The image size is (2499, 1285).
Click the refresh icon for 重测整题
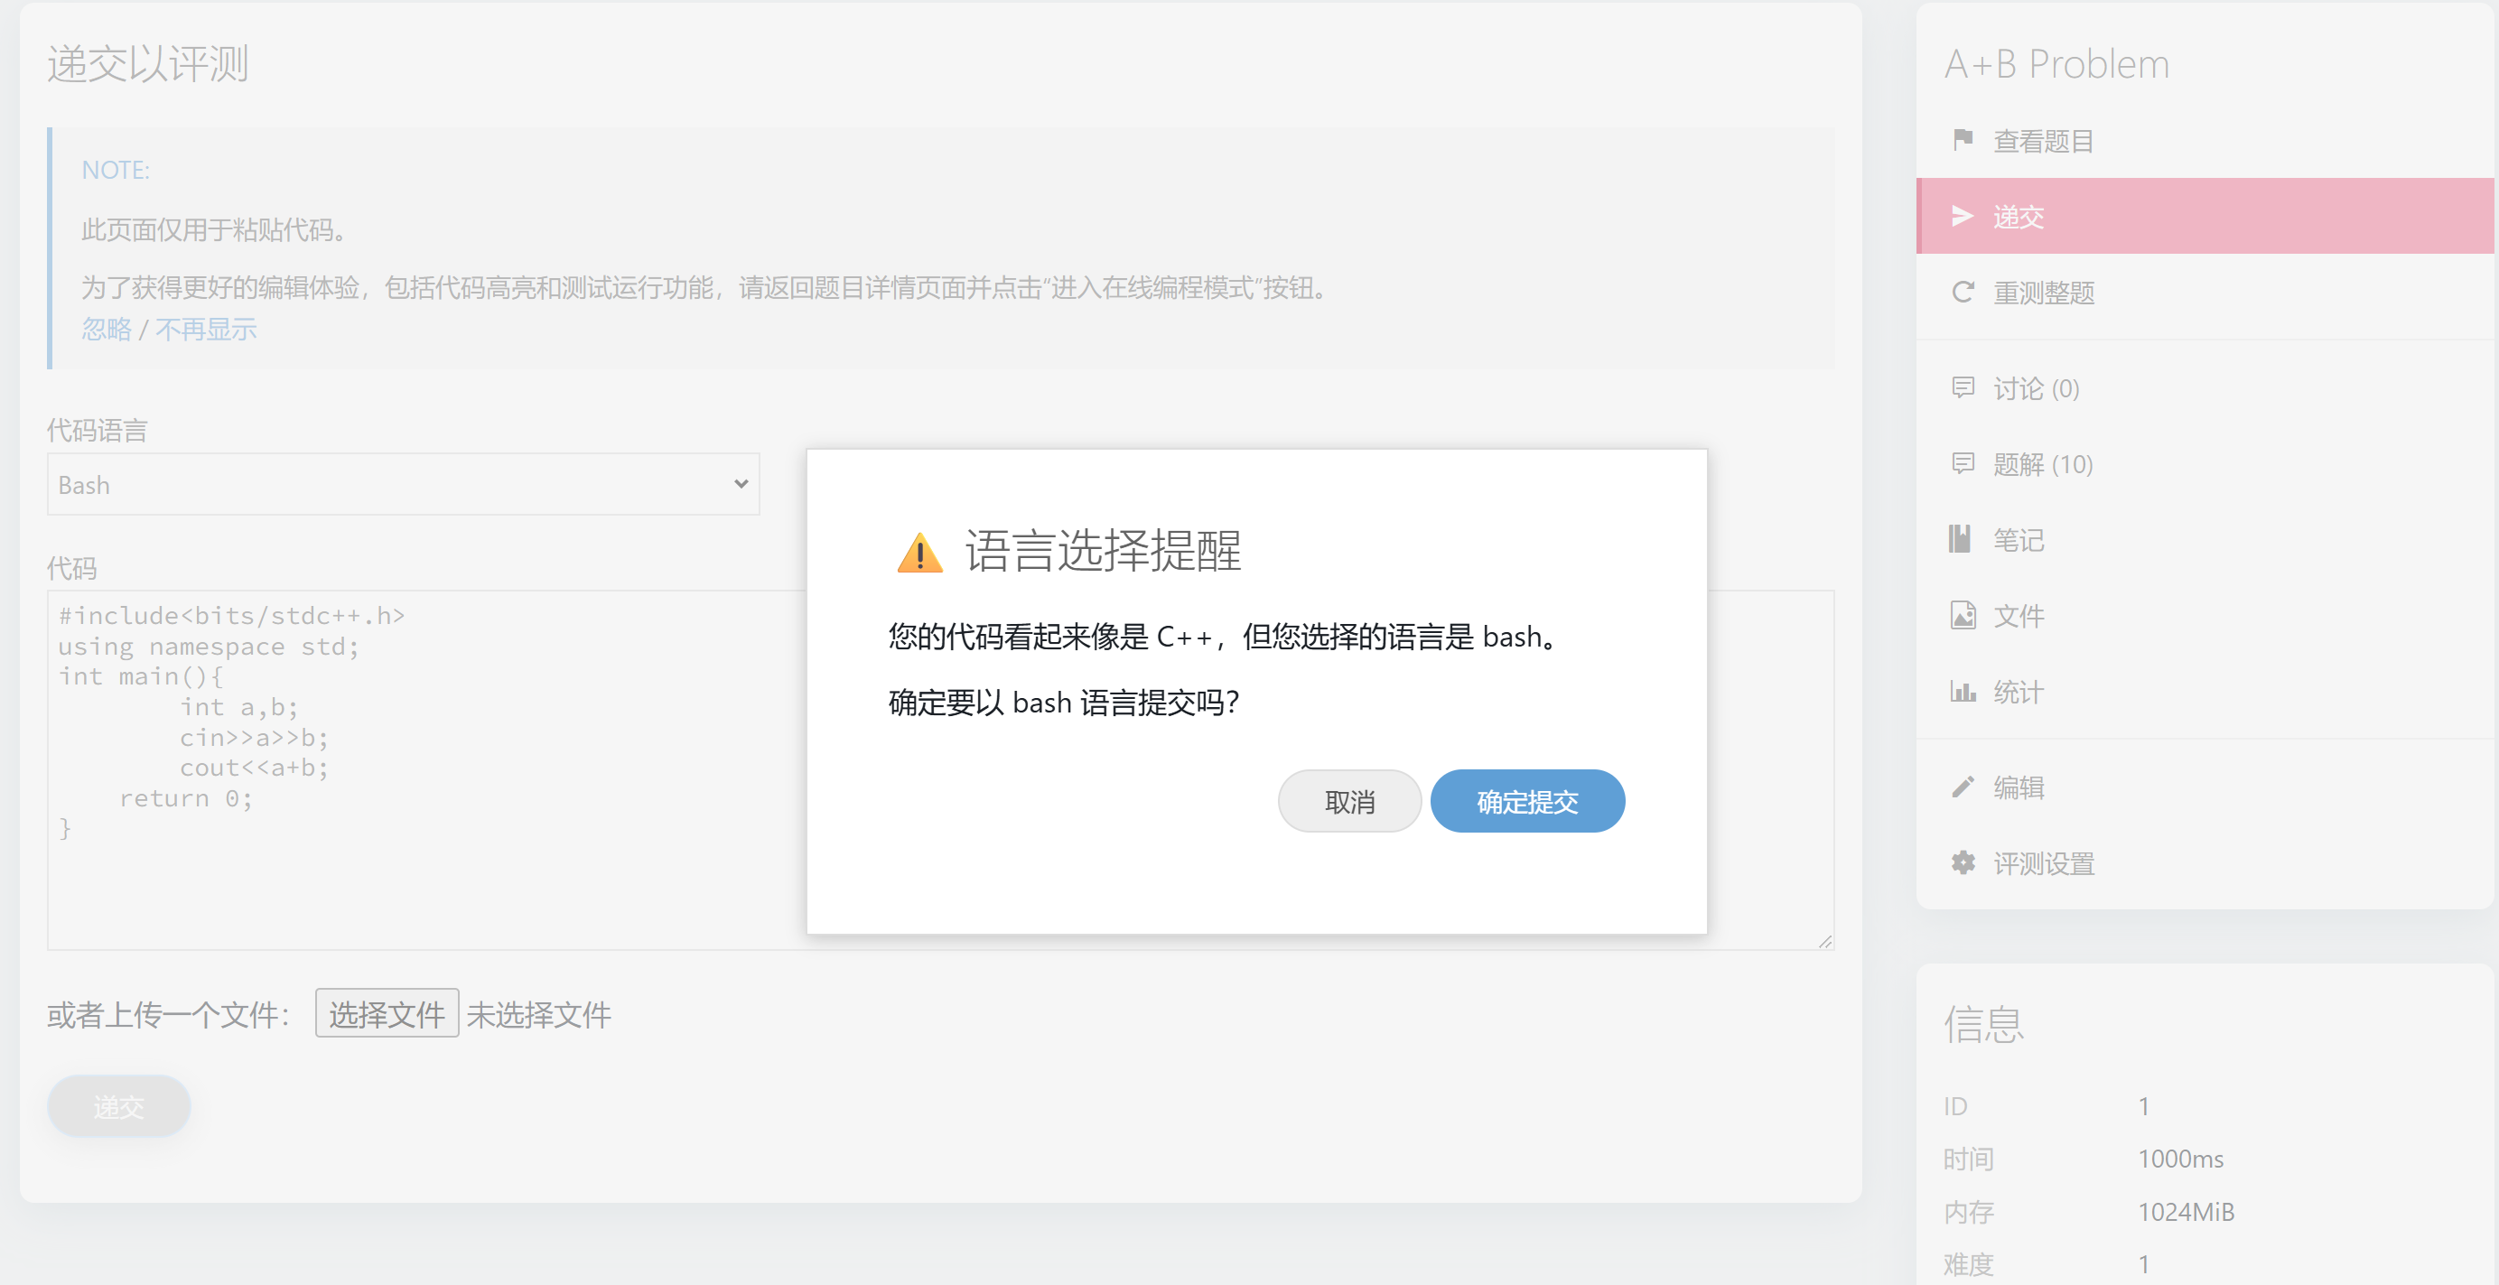tap(1963, 292)
